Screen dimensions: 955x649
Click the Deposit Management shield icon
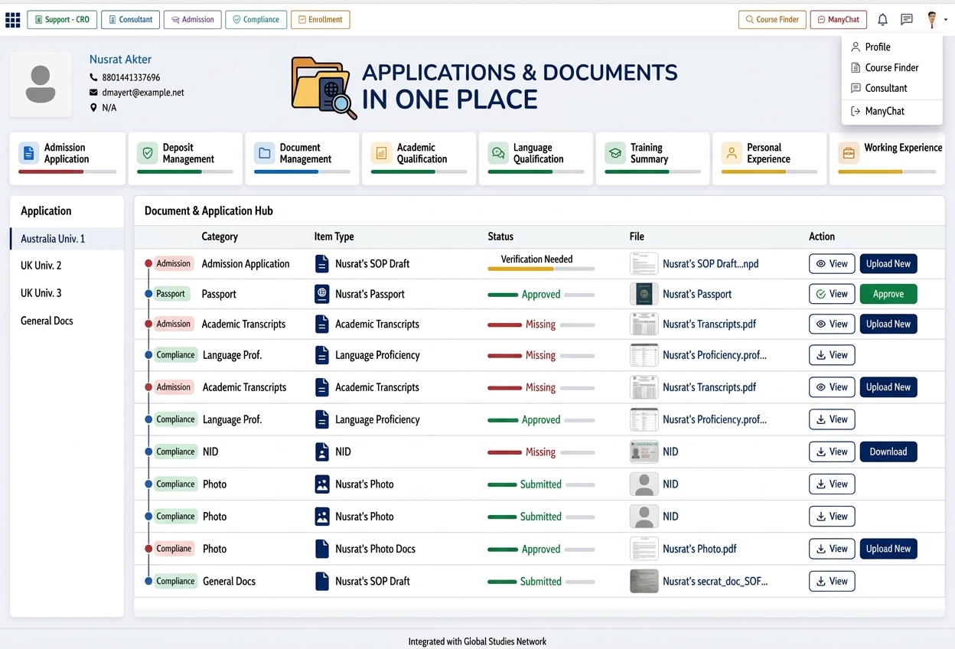147,153
